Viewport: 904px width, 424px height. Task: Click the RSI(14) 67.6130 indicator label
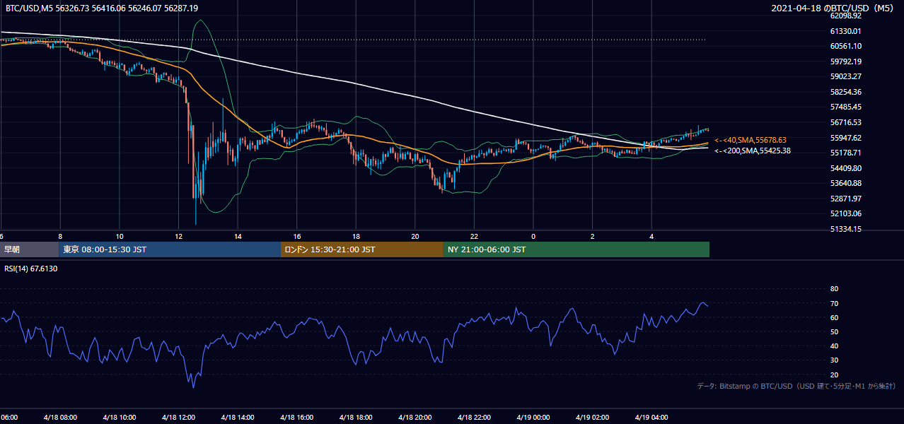31,269
